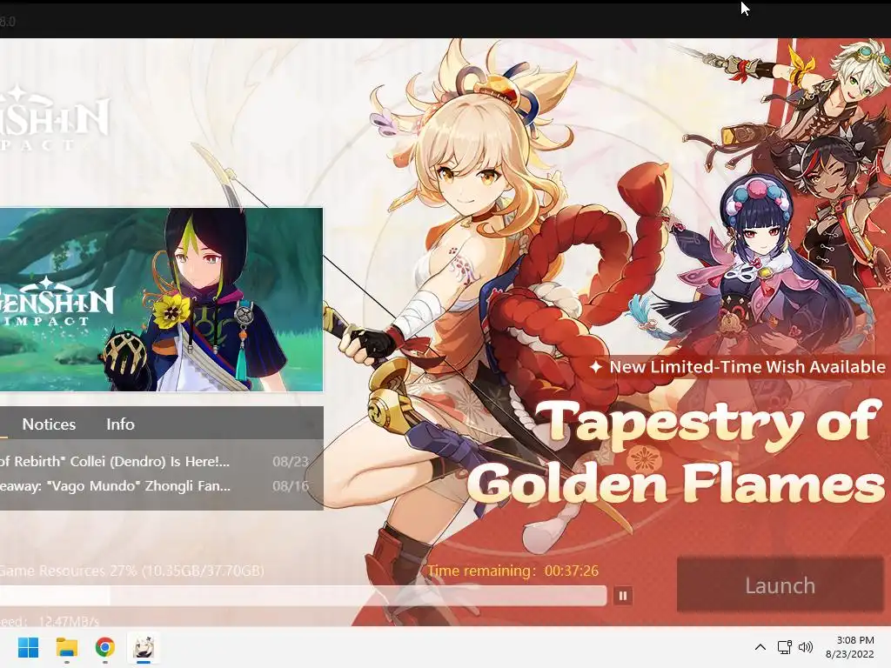
Task: Open the Windows Start menu
Action: (28, 647)
